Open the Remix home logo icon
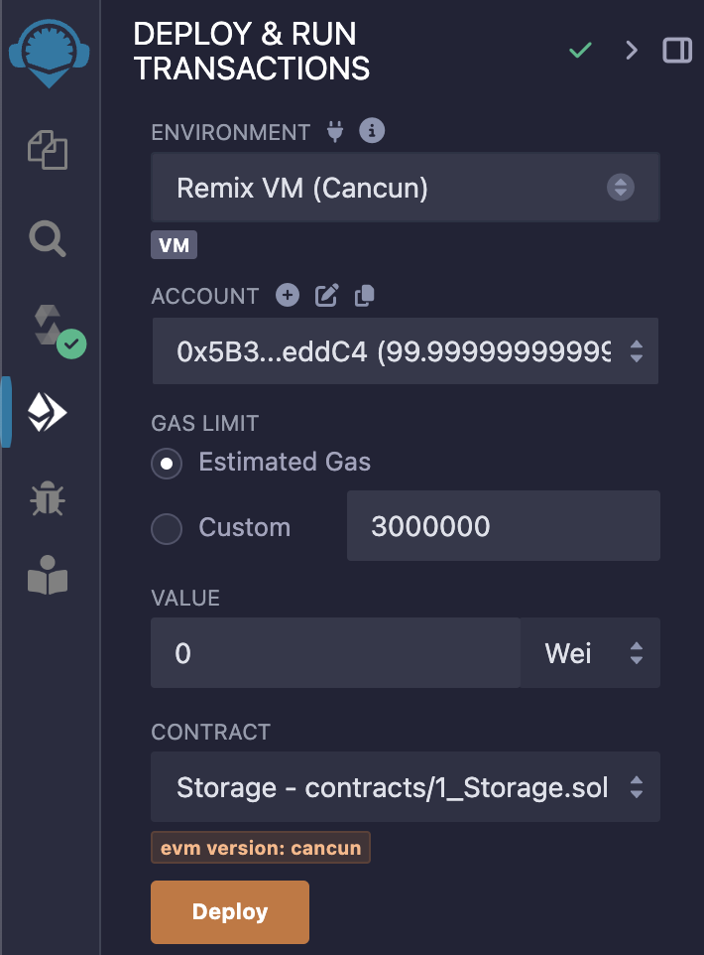This screenshot has width=704, height=955. [x=50, y=54]
